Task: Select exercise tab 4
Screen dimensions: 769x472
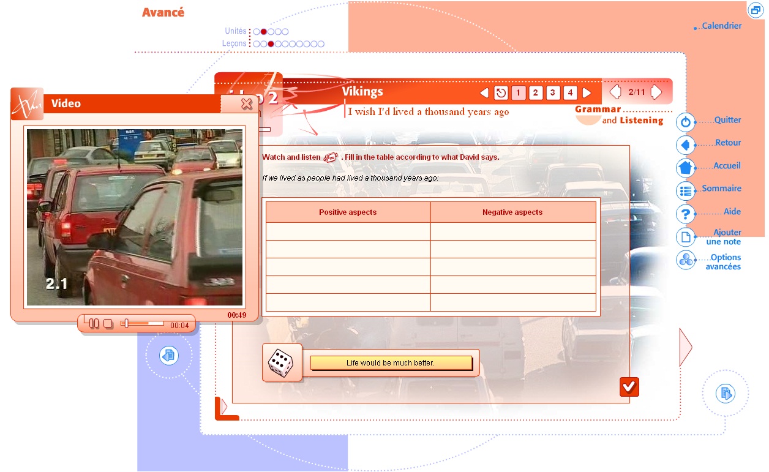Action: click(x=571, y=93)
